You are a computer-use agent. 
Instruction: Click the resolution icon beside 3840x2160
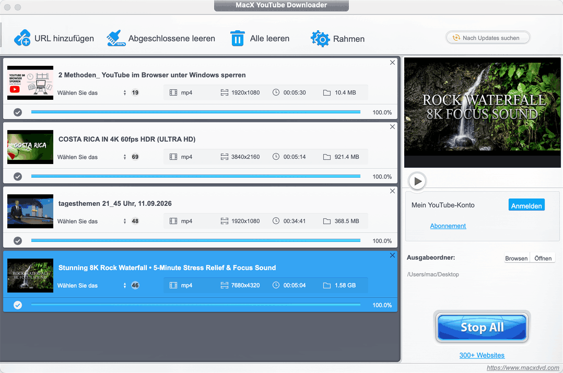(x=225, y=157)
